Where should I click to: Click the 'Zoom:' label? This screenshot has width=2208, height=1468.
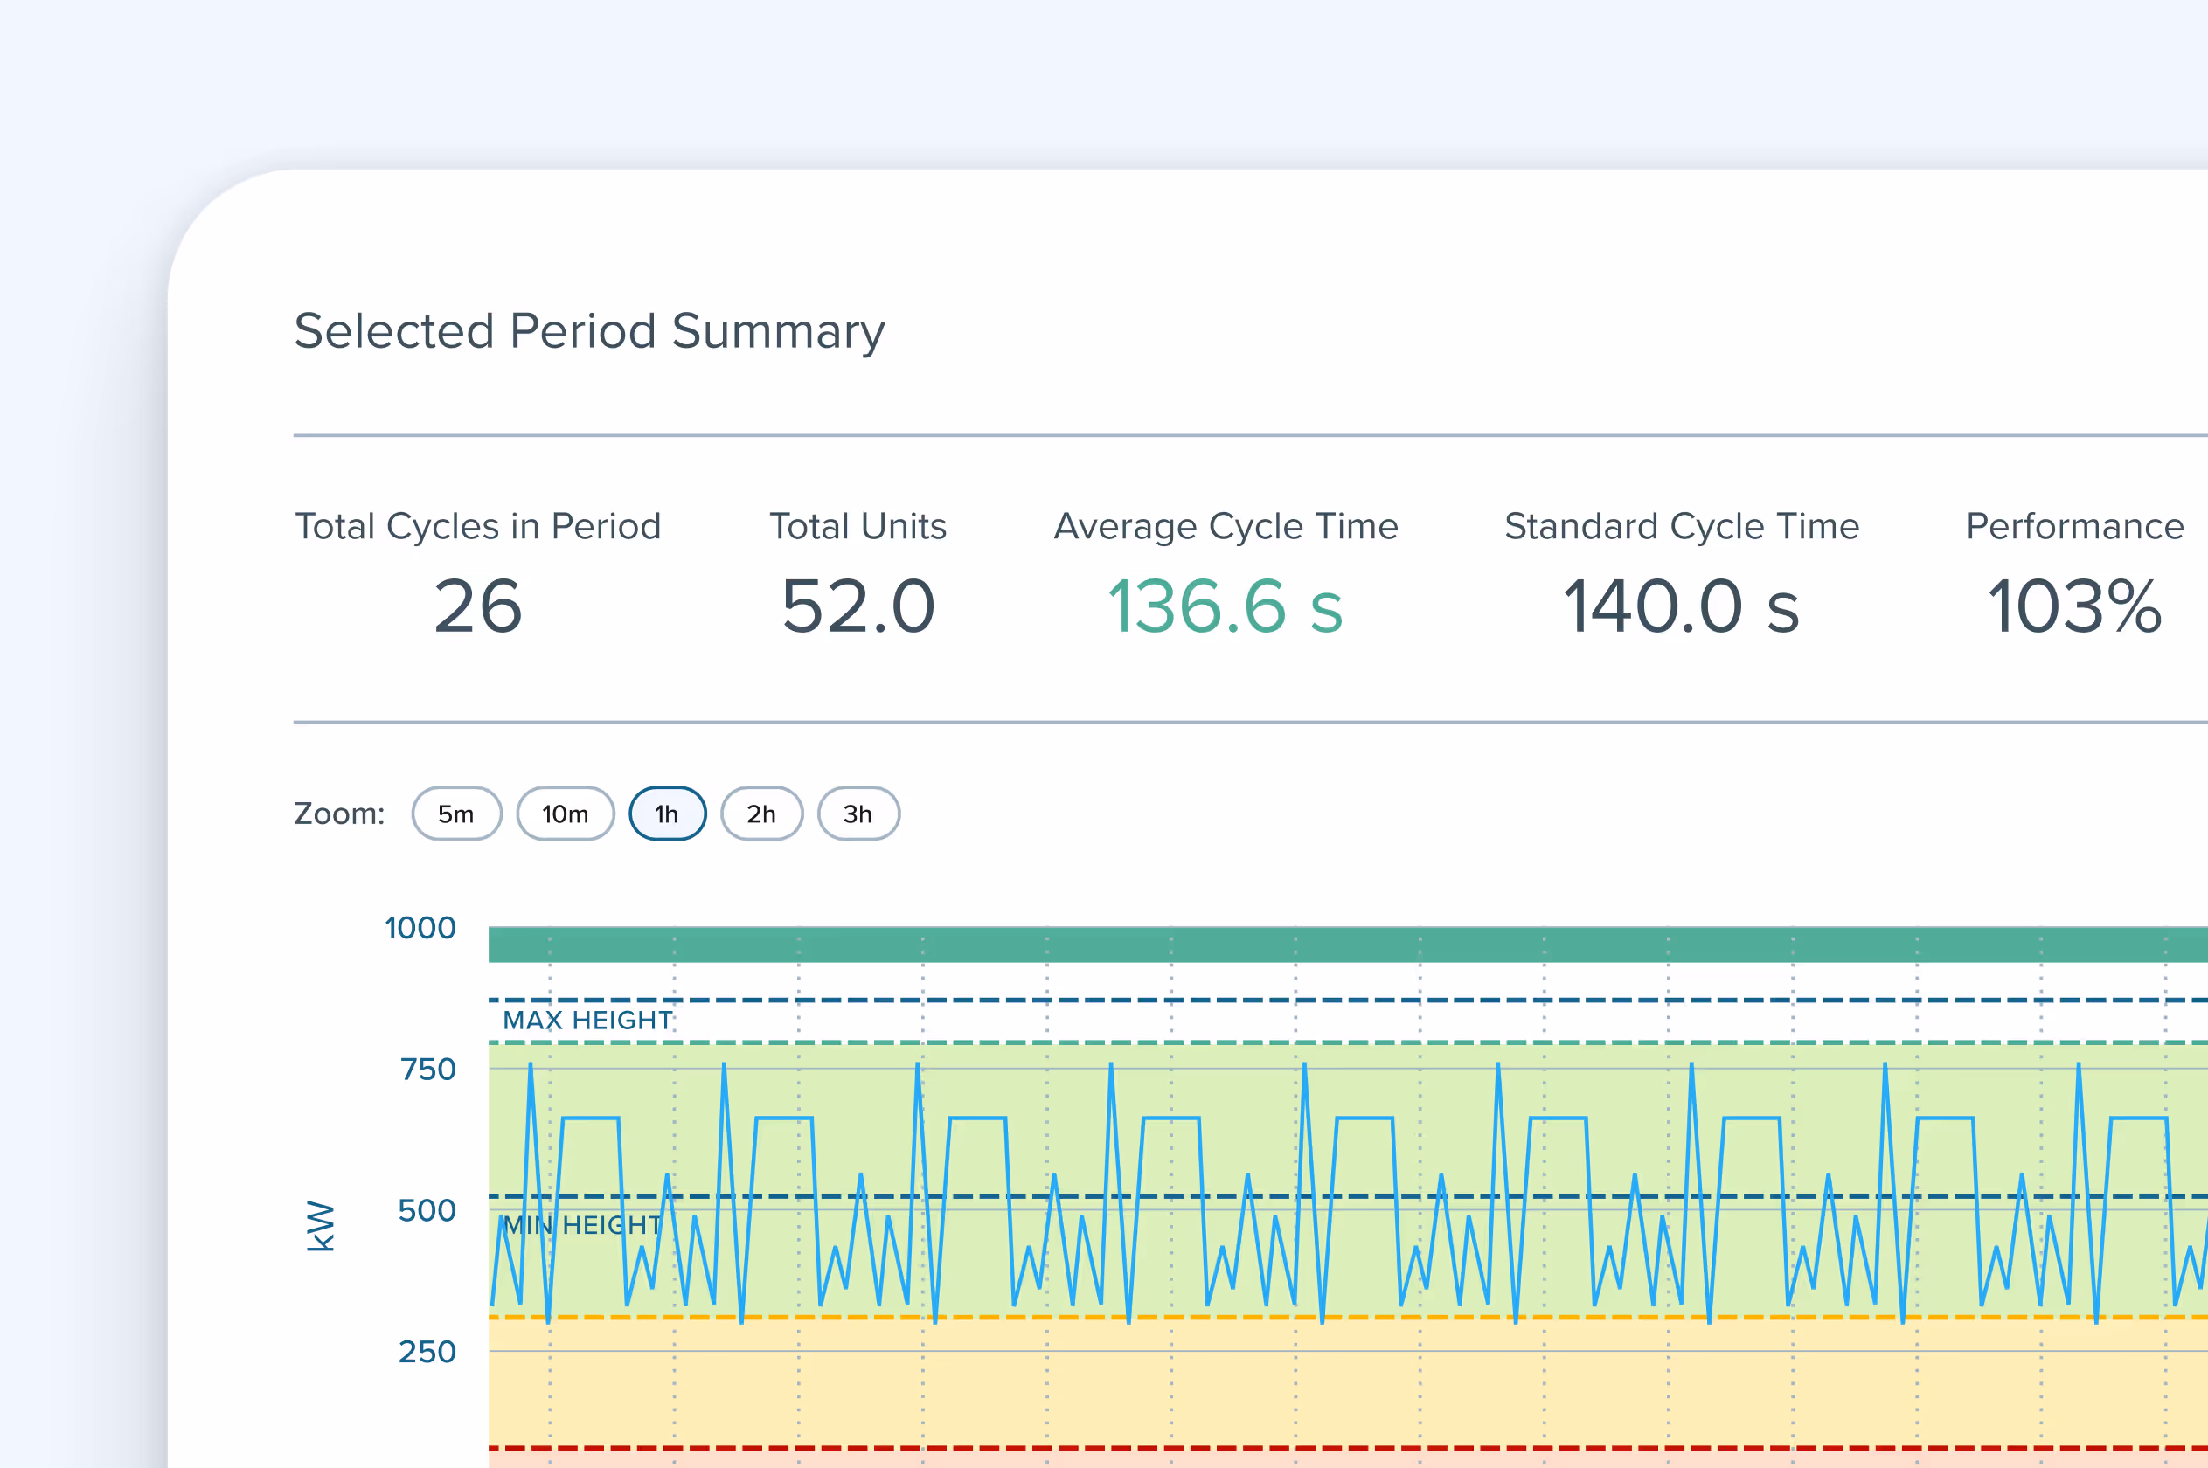pos(339,814)
